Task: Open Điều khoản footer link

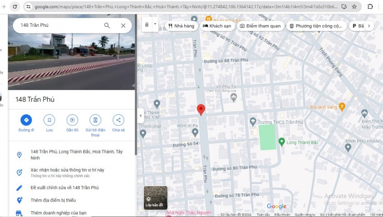Action: [282, 215]
